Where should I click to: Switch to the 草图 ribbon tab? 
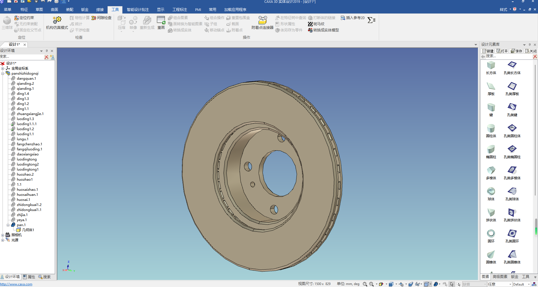click(x=39, y=10)
